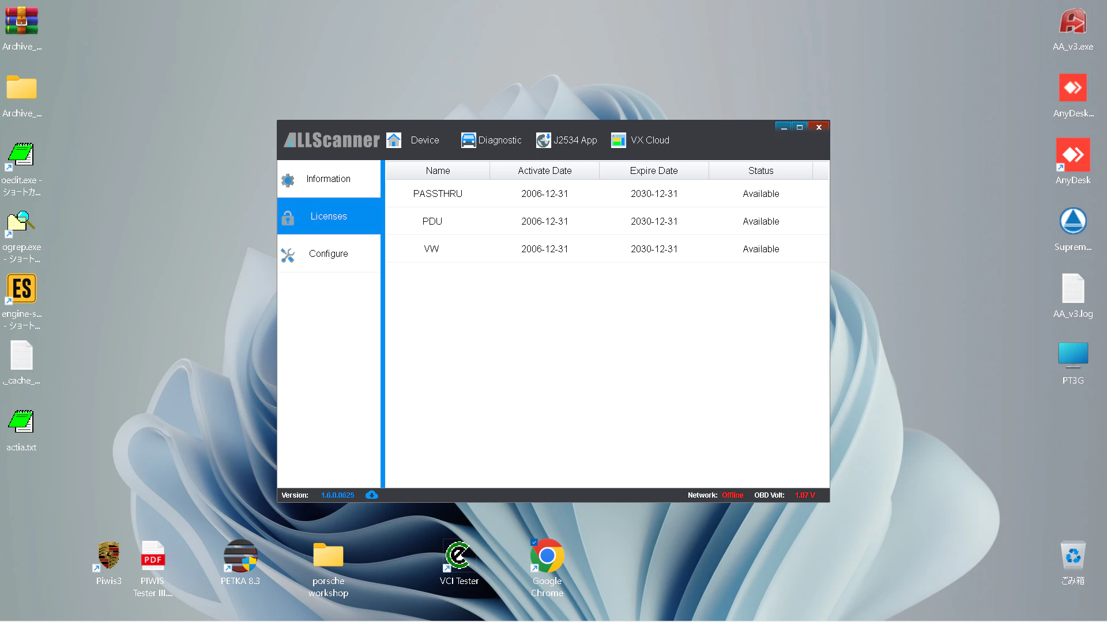This screenshot has height=622, width=1107.
Task: Click the Device home icon
Action: pyautogui.click(x=394, y=140)
